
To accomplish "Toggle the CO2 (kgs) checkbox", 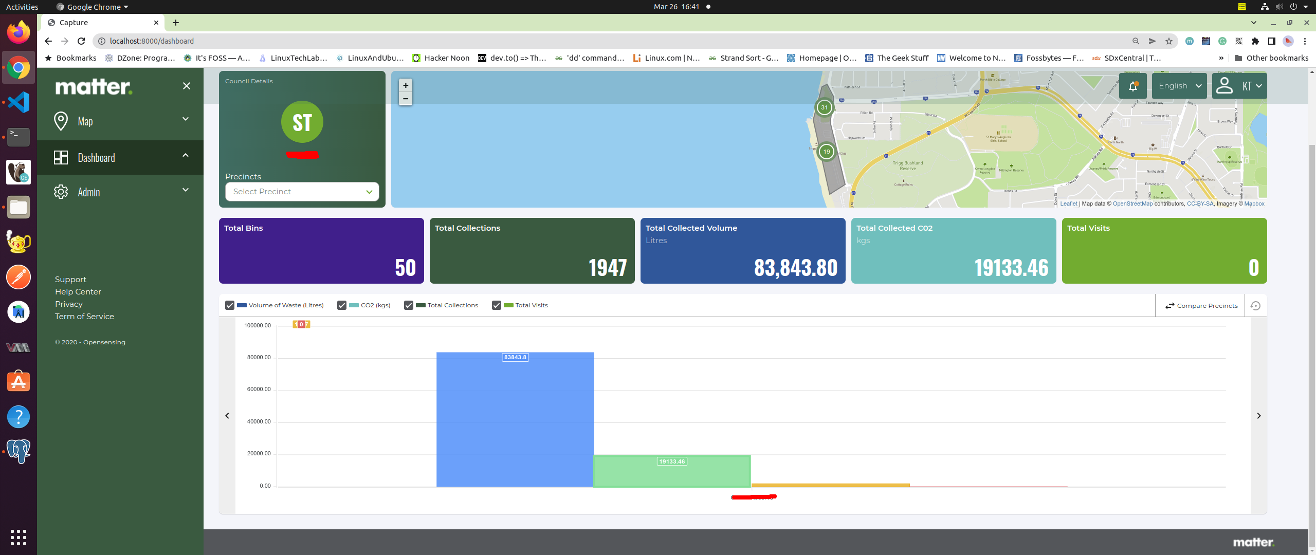I will click(342, 305).
